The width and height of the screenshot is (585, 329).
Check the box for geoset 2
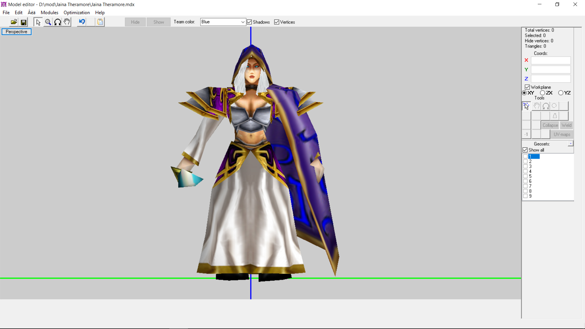point(525,161)
